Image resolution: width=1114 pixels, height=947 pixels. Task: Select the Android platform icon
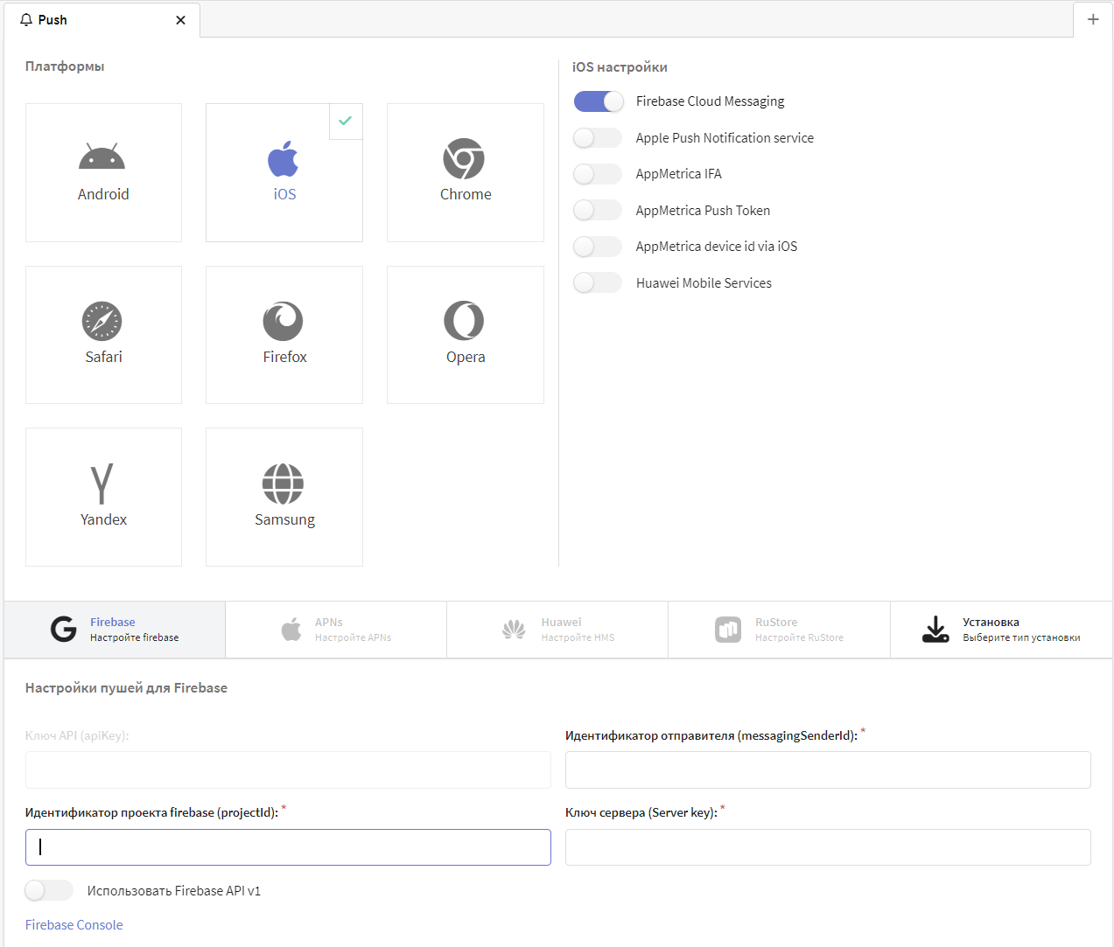[x=102, y=157]
